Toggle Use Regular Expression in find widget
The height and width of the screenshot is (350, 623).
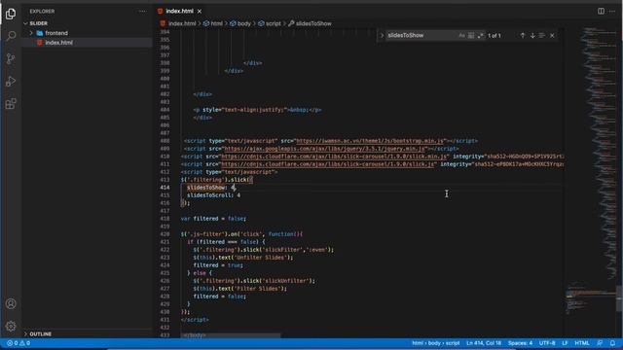[x=480, y=35]
